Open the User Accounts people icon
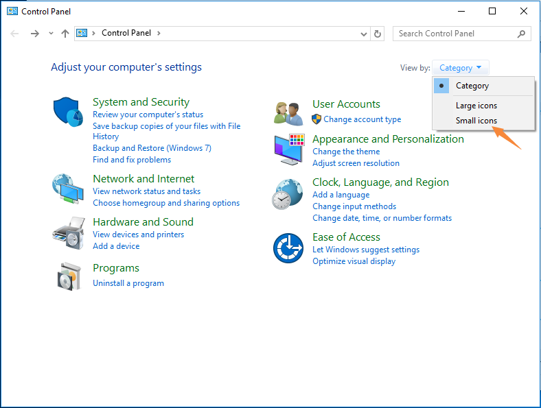The image size is (541, 408). coord(288,114)
